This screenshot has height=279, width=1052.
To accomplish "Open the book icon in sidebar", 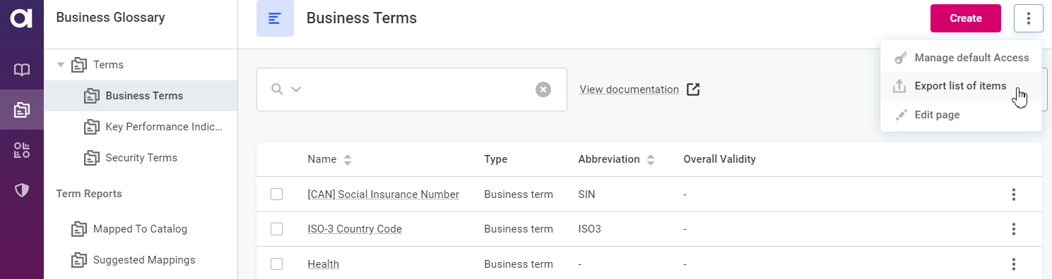I will click(x=22, y=70).
